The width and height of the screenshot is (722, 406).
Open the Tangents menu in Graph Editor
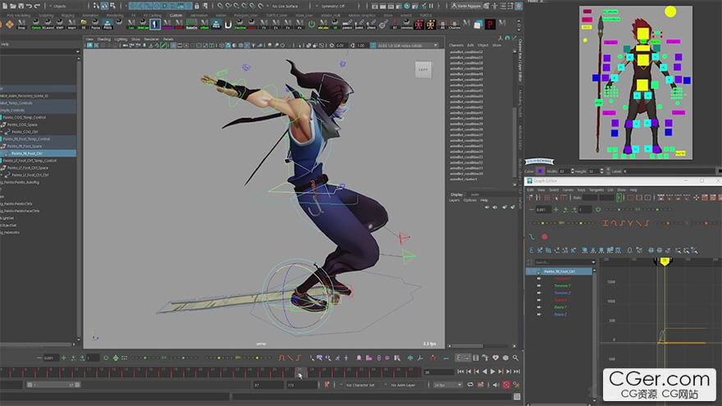(x=596, y=189)
